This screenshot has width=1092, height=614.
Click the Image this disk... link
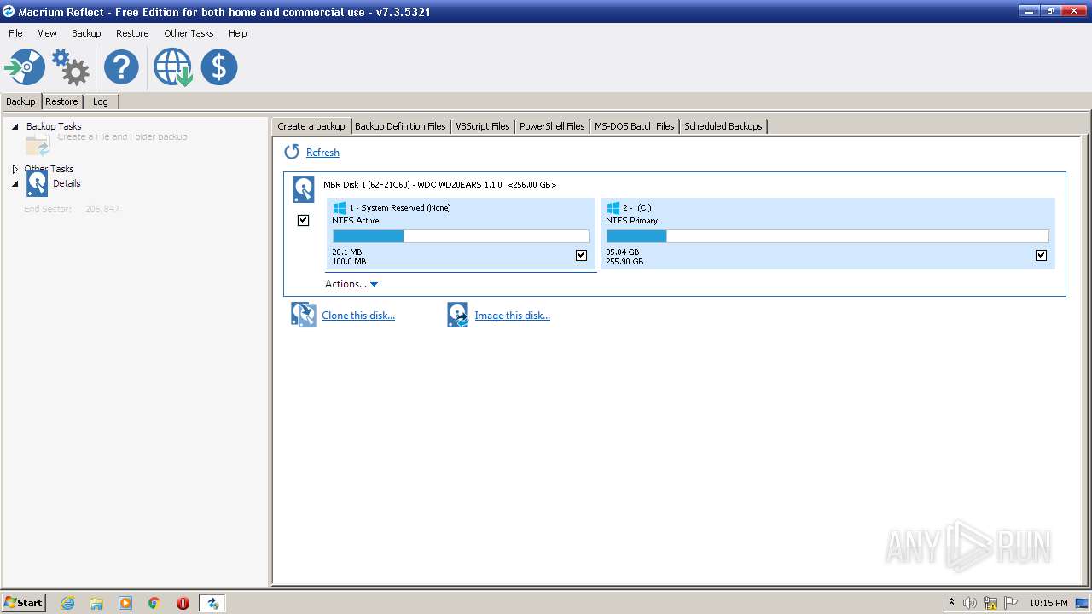[x=513, y=316]
